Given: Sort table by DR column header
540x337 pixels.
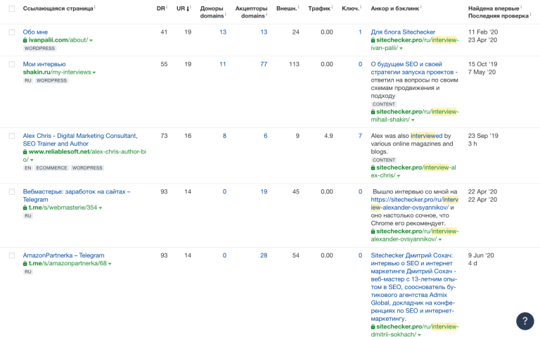Looking at the screenshot, I should pyautogui.click(x=161, y=8).
